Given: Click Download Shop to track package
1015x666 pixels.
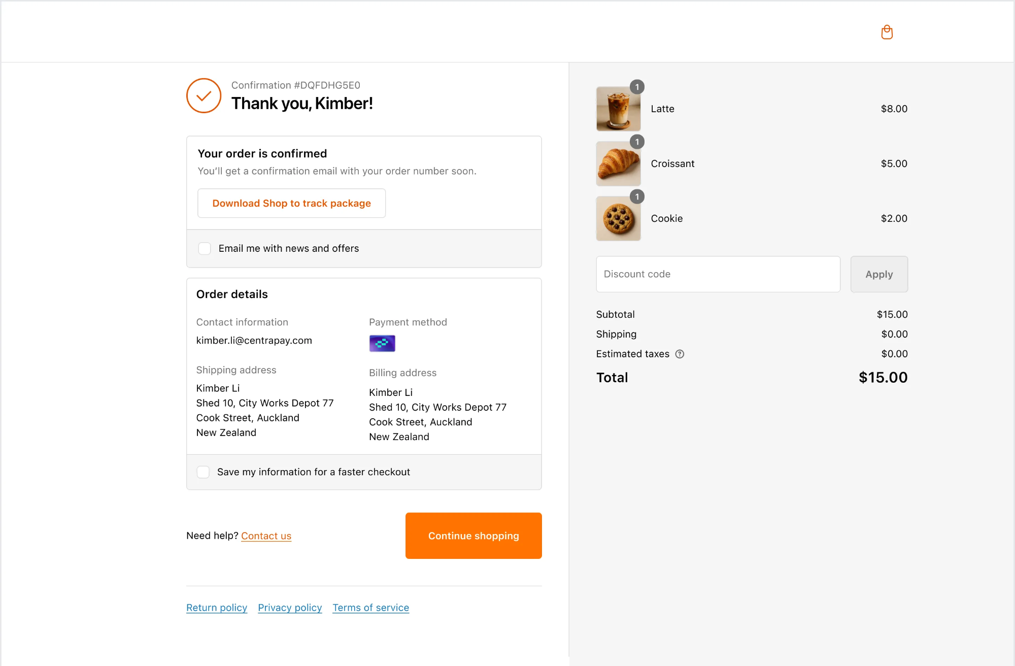Looking at the screenshot, I should click(291, 203).
